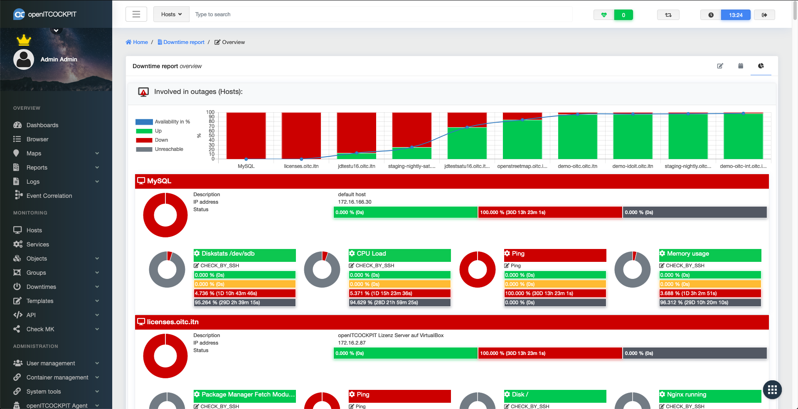Click the gear icon on Memory usage
The image size is (798, 409).
click(662, 254)
